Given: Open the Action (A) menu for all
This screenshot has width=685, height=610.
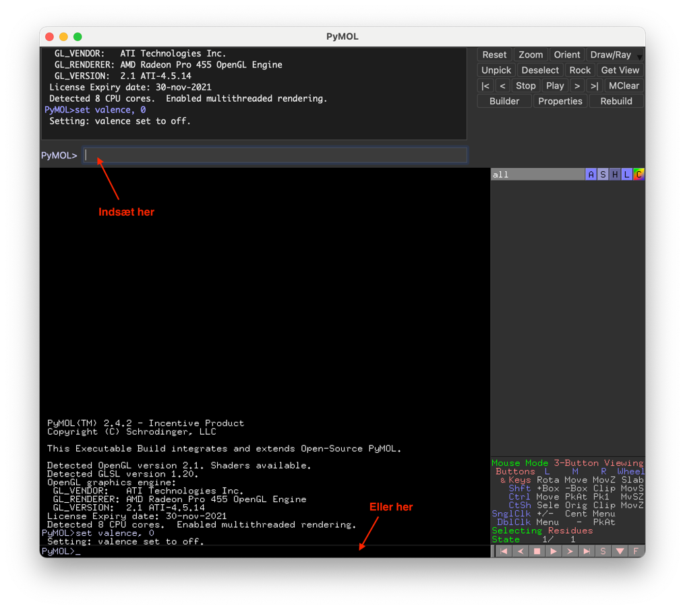Looking at the screenshot, I should [x=591, y=175].
